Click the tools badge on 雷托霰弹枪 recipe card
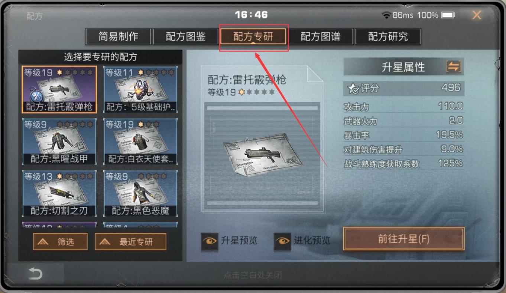 pyautogui.click(x=36, y=96)
